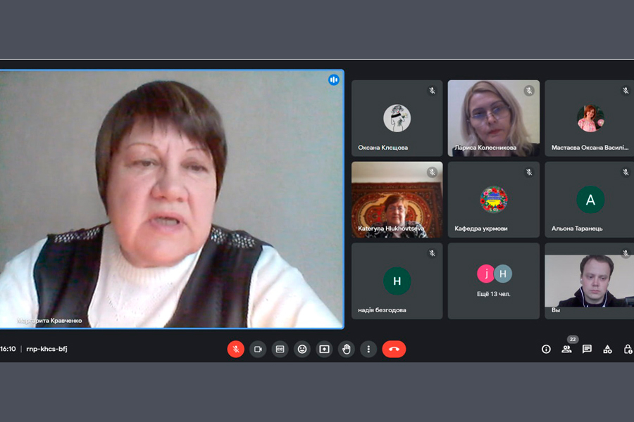
Task: Select Мастаєва Оксана Василівна tile
Action: [590, 118]
